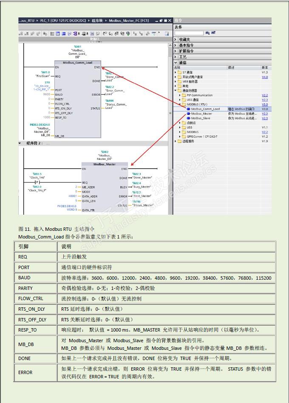Click the Modbus_Slave instruction icon in the tree
This screenshot has height=403, width=289.
coord(189,118)
